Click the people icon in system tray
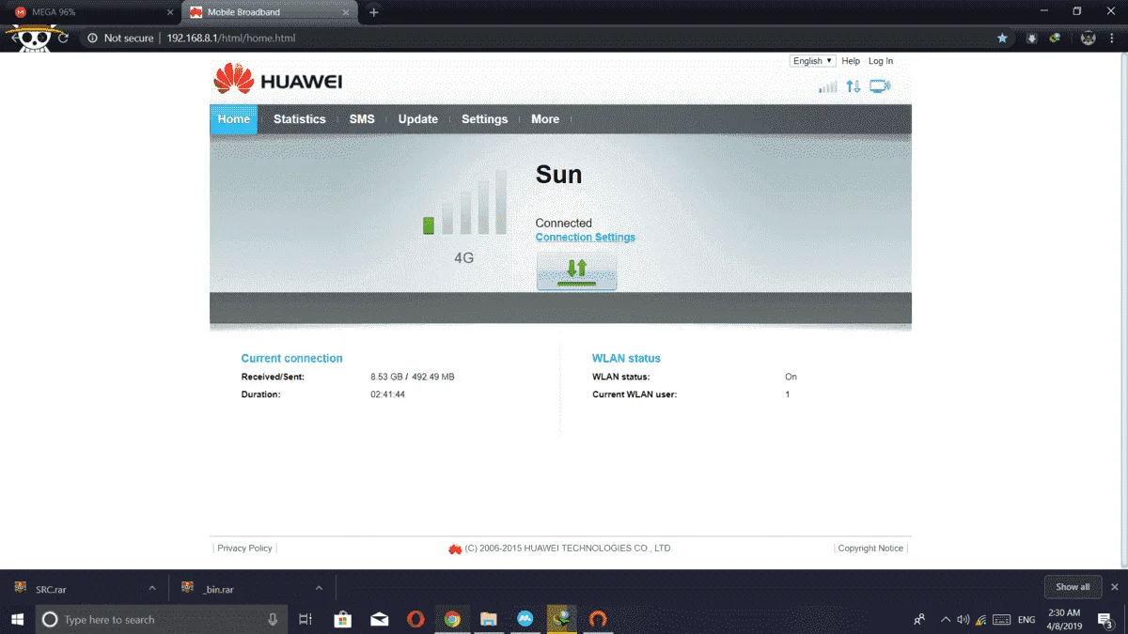 pos(919,620)
